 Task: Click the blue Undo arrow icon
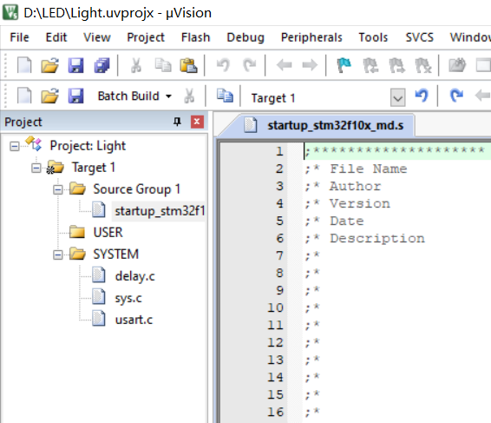pyautogui.click(x=422, y=96)
